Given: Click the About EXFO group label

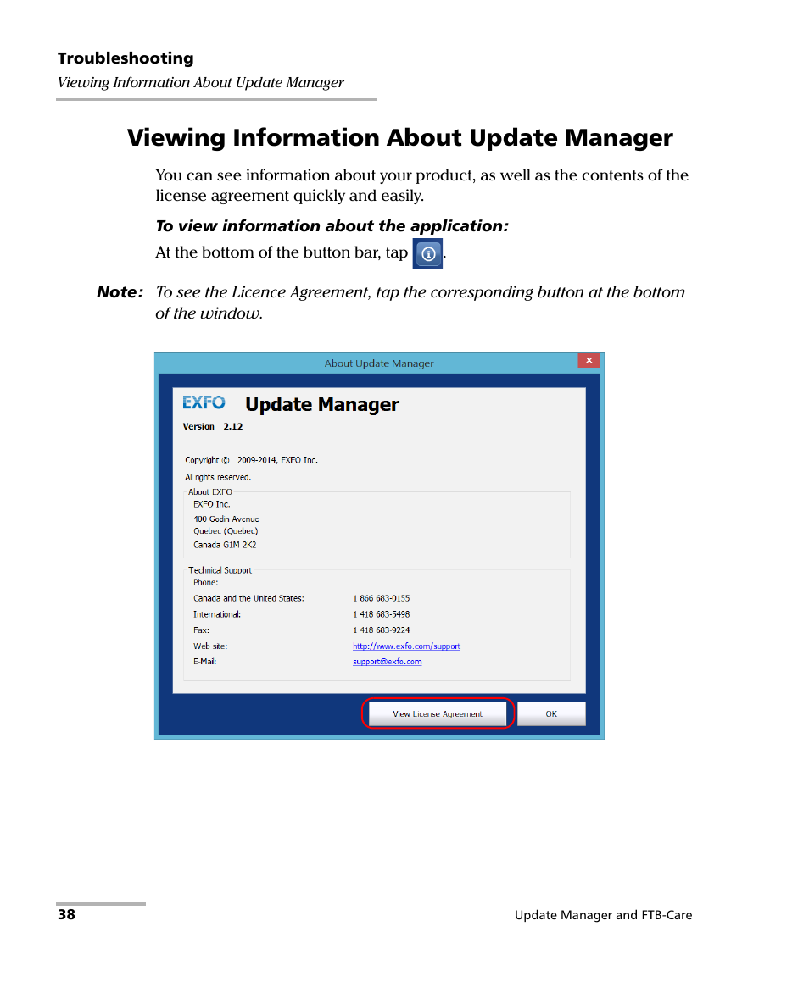Looking at the screenshot, I should pos(210,492).
